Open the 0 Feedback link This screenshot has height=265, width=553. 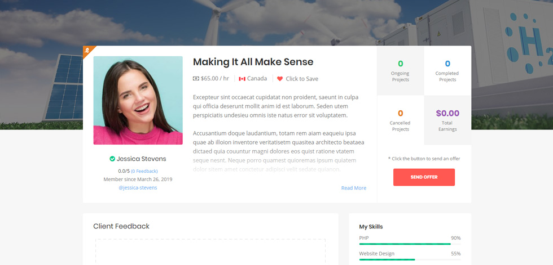tap(144, 171)
